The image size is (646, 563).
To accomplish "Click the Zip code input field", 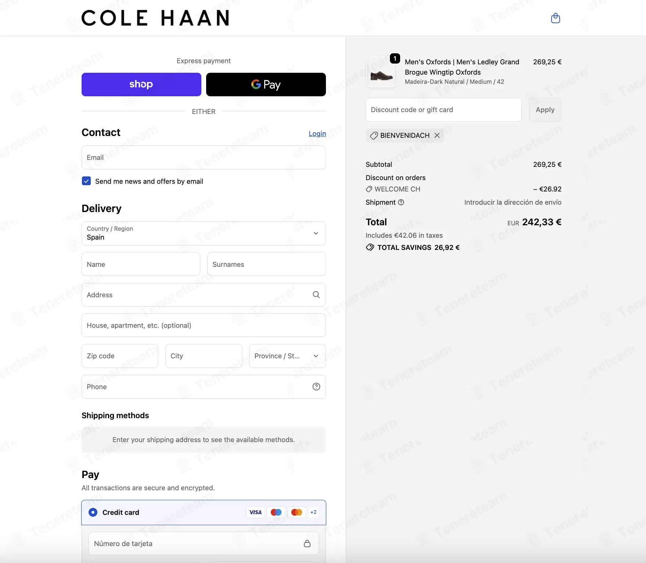I will 120,356.
